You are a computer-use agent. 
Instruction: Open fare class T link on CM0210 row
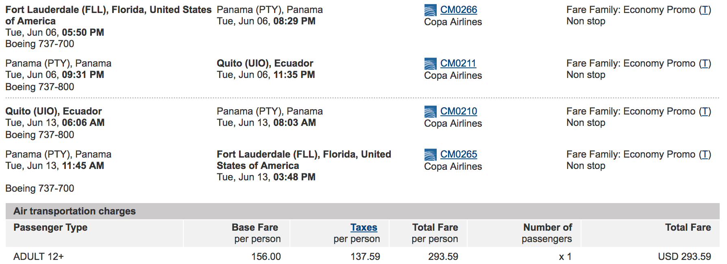coord(705,111)
